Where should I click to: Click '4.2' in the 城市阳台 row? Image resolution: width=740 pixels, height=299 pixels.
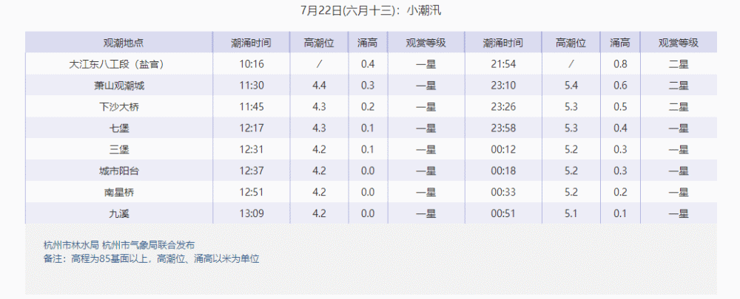pyautogui.click(x=320, y=171)
